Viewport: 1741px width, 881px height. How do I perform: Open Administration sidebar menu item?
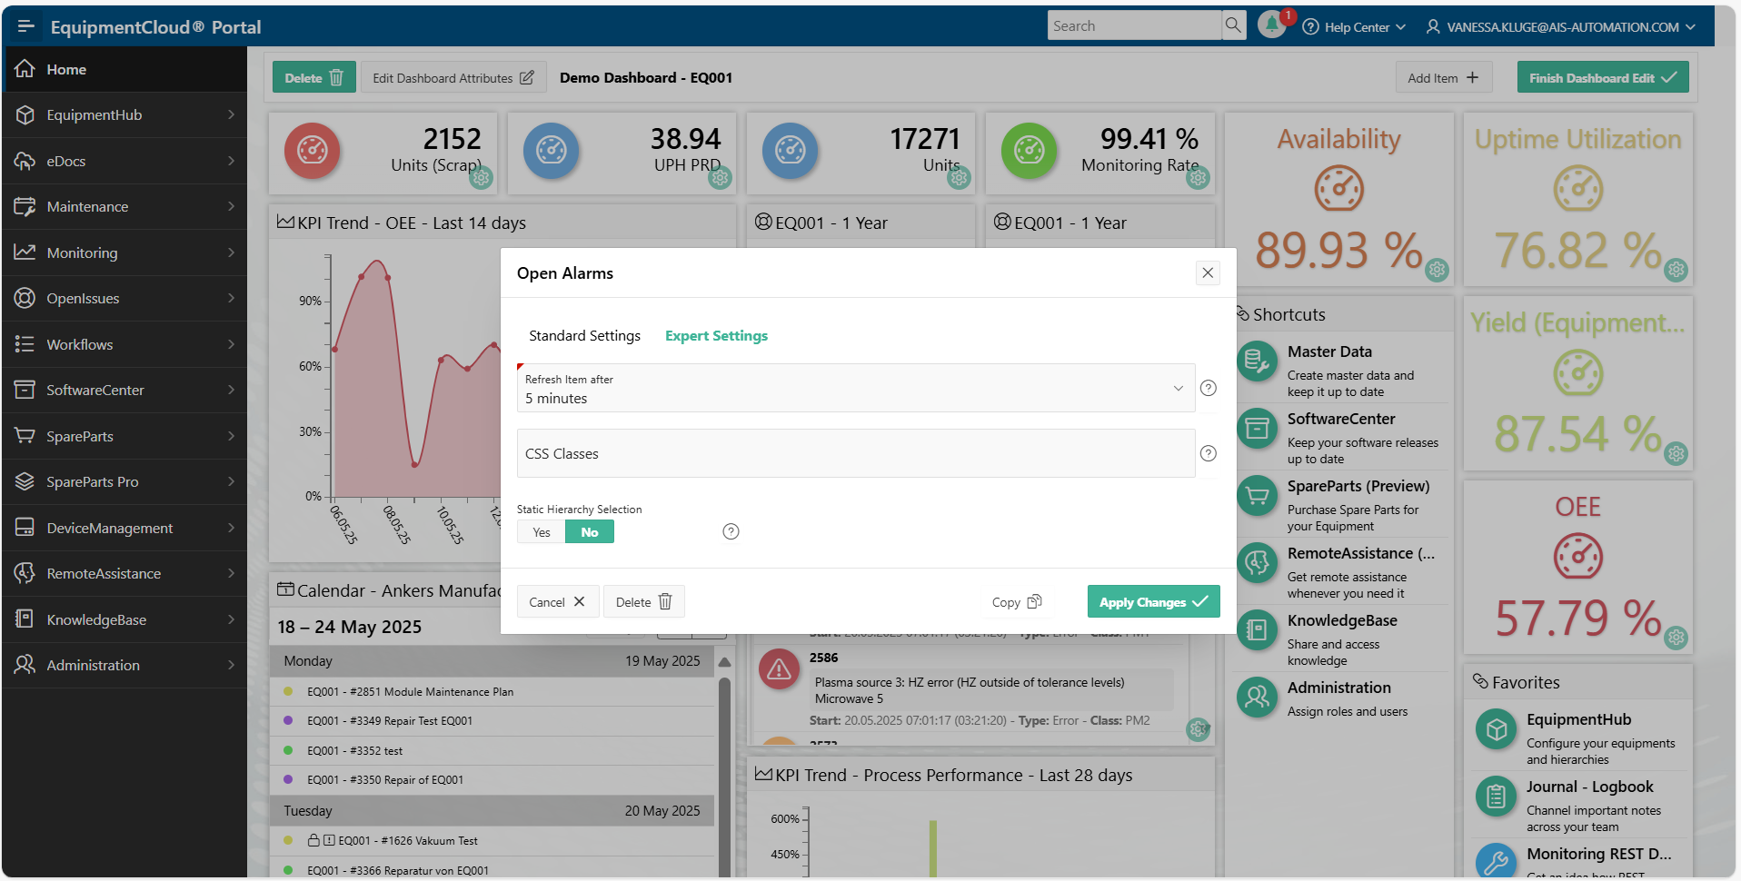click(124, 665)
